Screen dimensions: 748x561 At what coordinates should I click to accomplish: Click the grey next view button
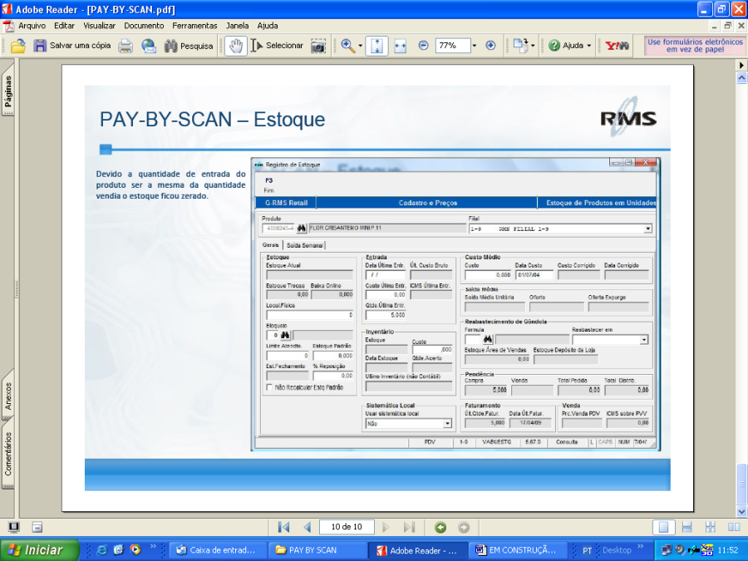coord(464,527)
